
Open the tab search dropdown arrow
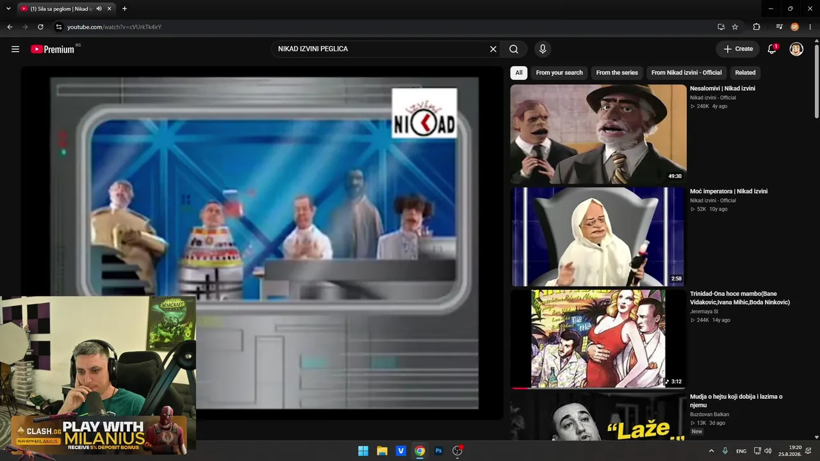click(8, 9)
